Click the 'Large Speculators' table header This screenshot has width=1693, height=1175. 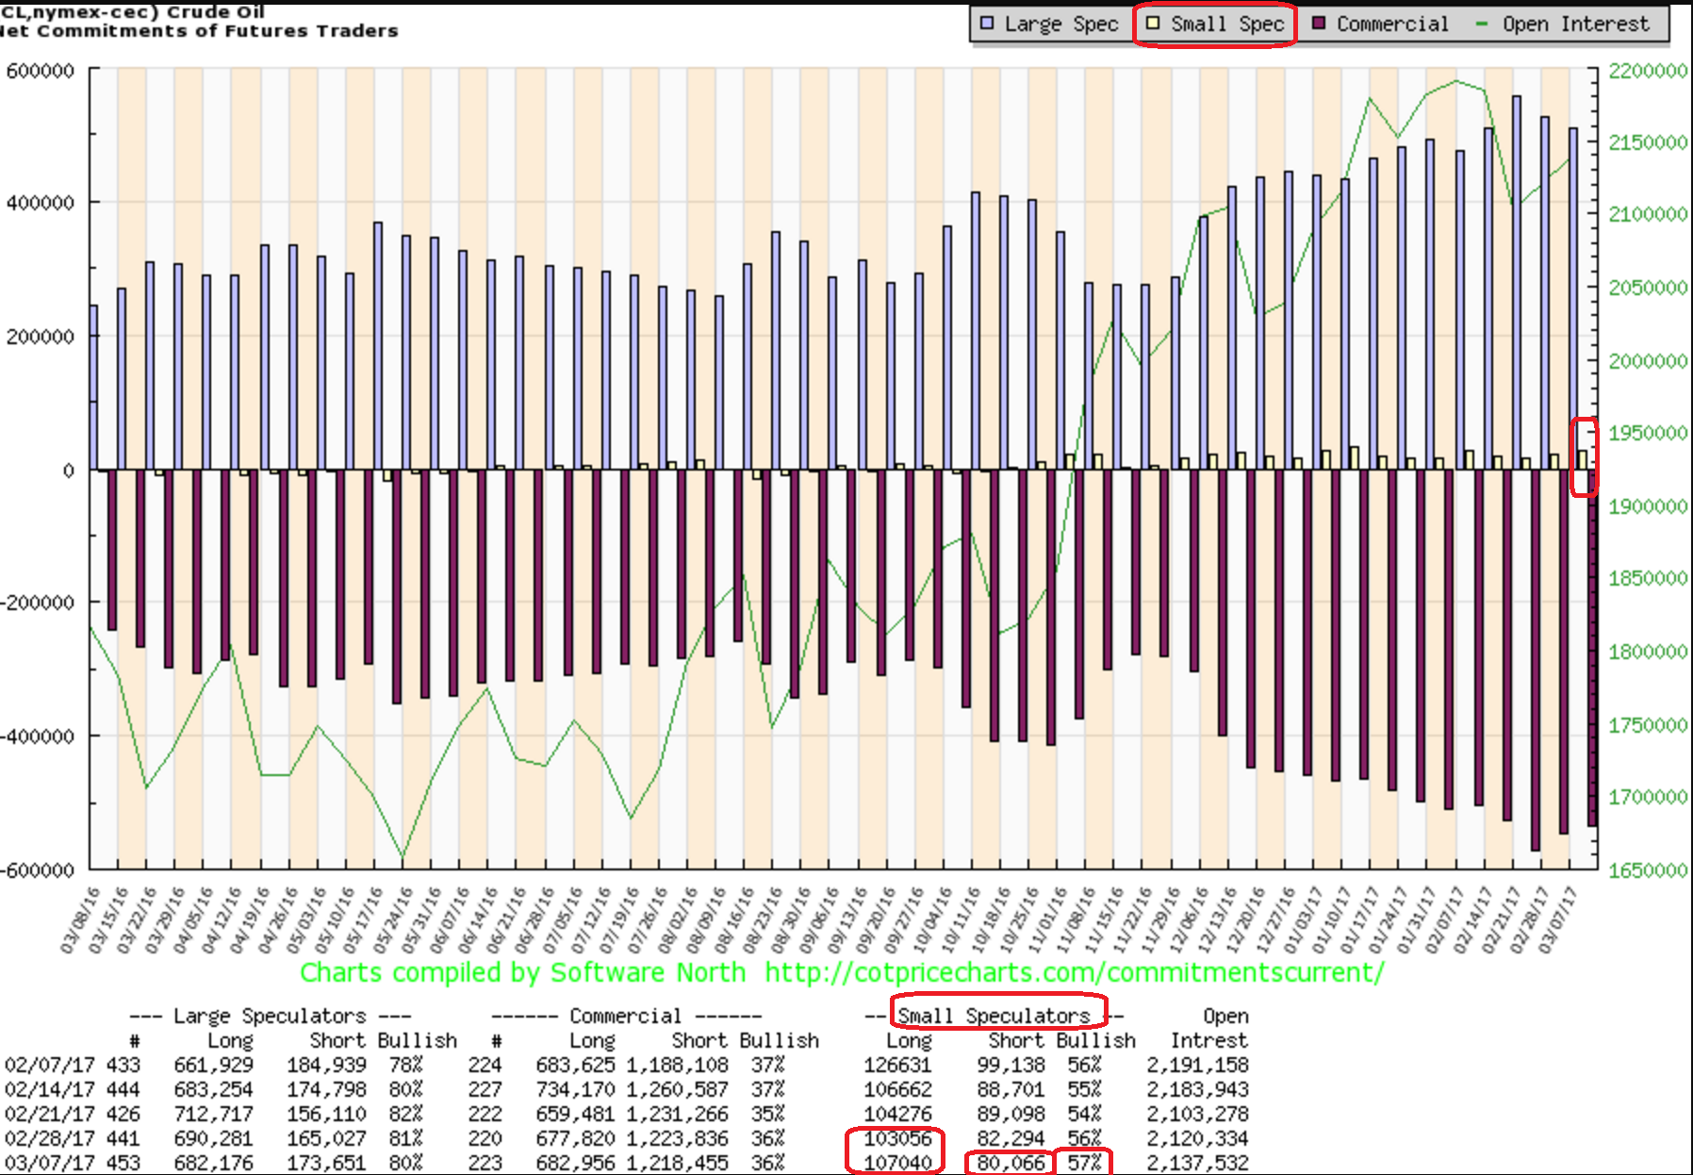[x=270, y=1016]
